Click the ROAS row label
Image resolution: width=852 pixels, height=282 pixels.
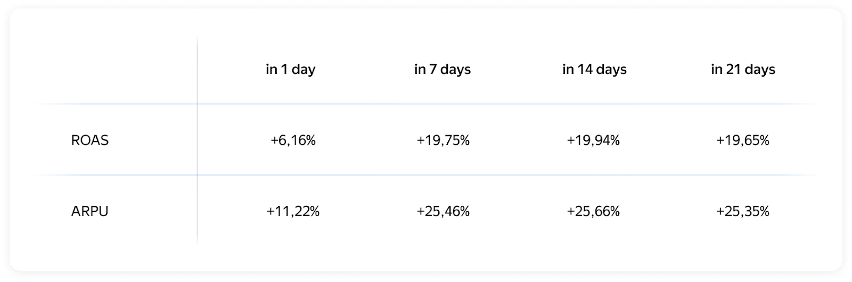point(89,140)
